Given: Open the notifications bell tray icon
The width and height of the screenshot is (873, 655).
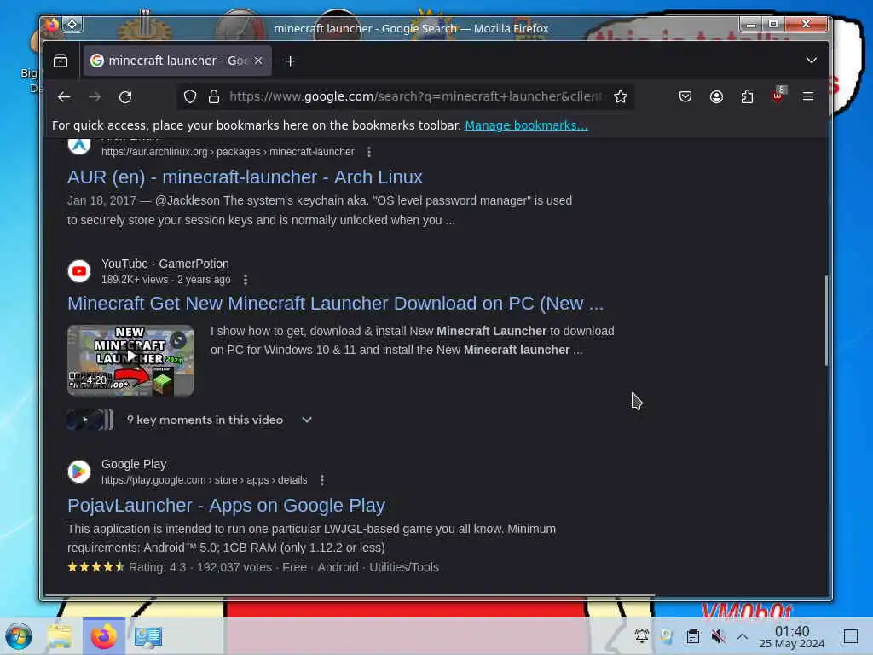Looking at the screenshot, I should [641, 635].
